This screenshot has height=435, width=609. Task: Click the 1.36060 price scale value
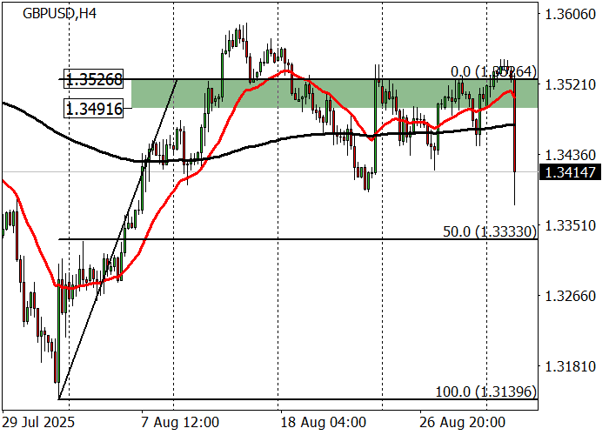[570, 14]
